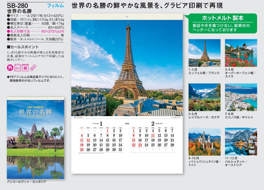Viewport: 264px width, 190px height.
Task: Open the Oberhofen Castle 3-4月 thumbnail
Action: click(x=241, y=53)
